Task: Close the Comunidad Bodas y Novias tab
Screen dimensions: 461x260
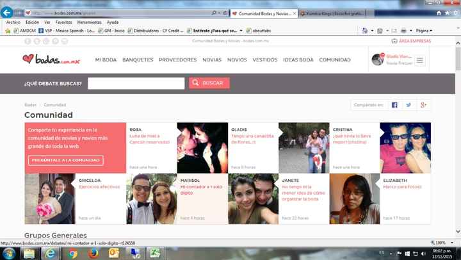Action: pos(295,13)
